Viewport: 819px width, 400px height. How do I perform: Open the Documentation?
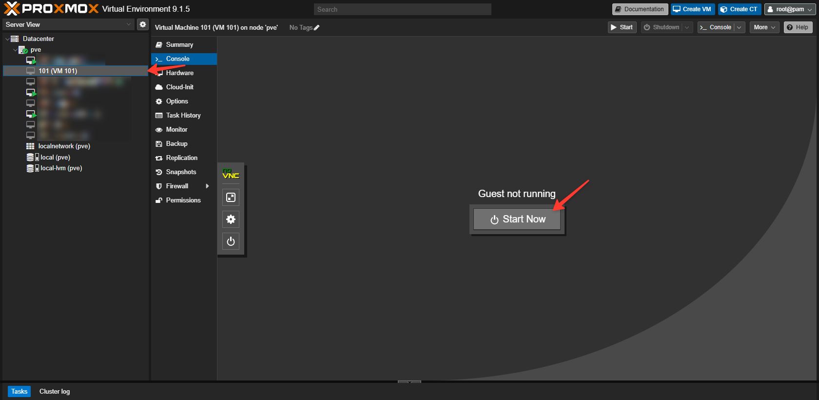click(640, 9)
